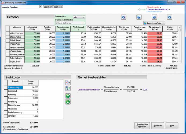Click the Speichern button
The height and width of the screenshot is (134, 186).
pyautogui.click(x=48, y=7)
